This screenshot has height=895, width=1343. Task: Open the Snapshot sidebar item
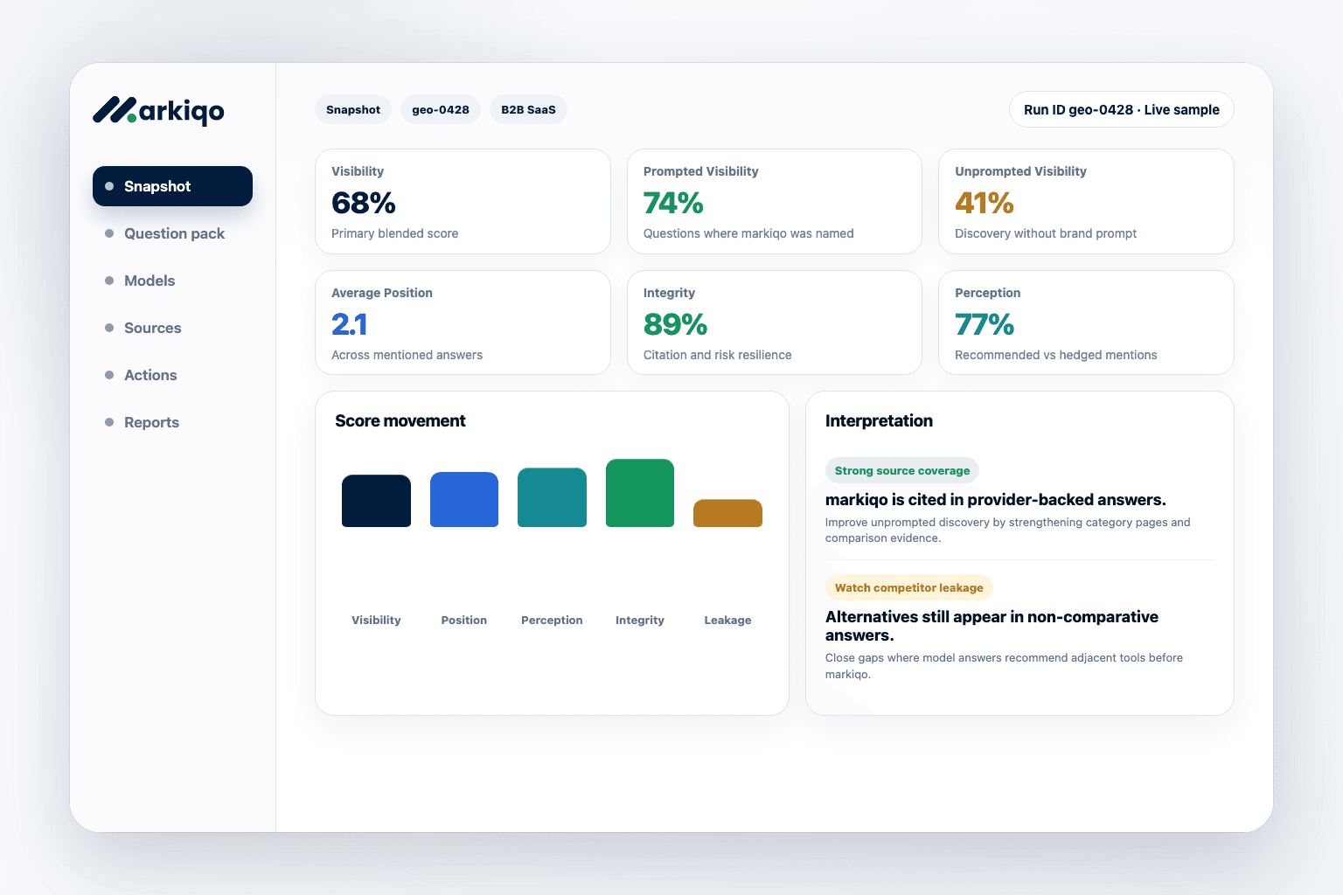coord(172,186)
